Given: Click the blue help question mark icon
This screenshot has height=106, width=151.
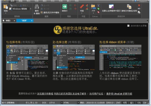Looking at the screenshot, I should coord(135,1).
